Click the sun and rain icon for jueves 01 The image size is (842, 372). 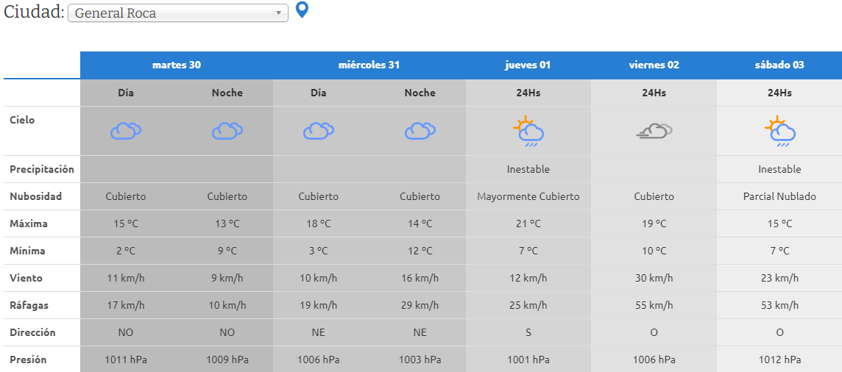click(528, 131)
